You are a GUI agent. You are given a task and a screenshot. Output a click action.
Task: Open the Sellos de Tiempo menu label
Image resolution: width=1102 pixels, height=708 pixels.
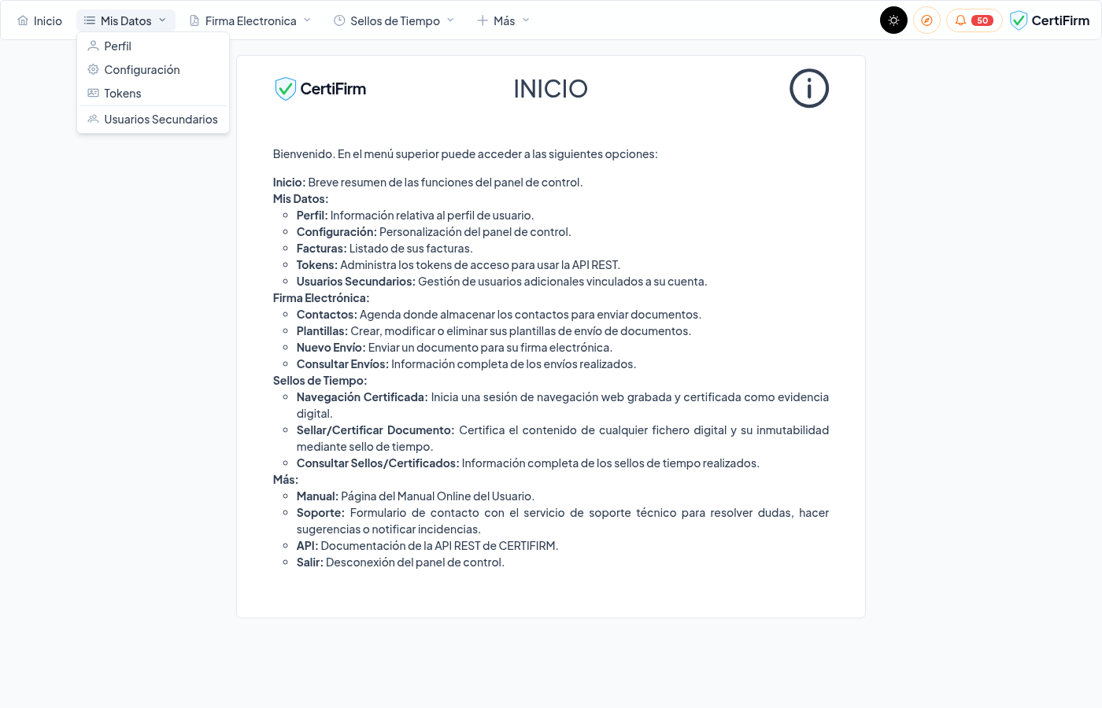tap(395, 21)
